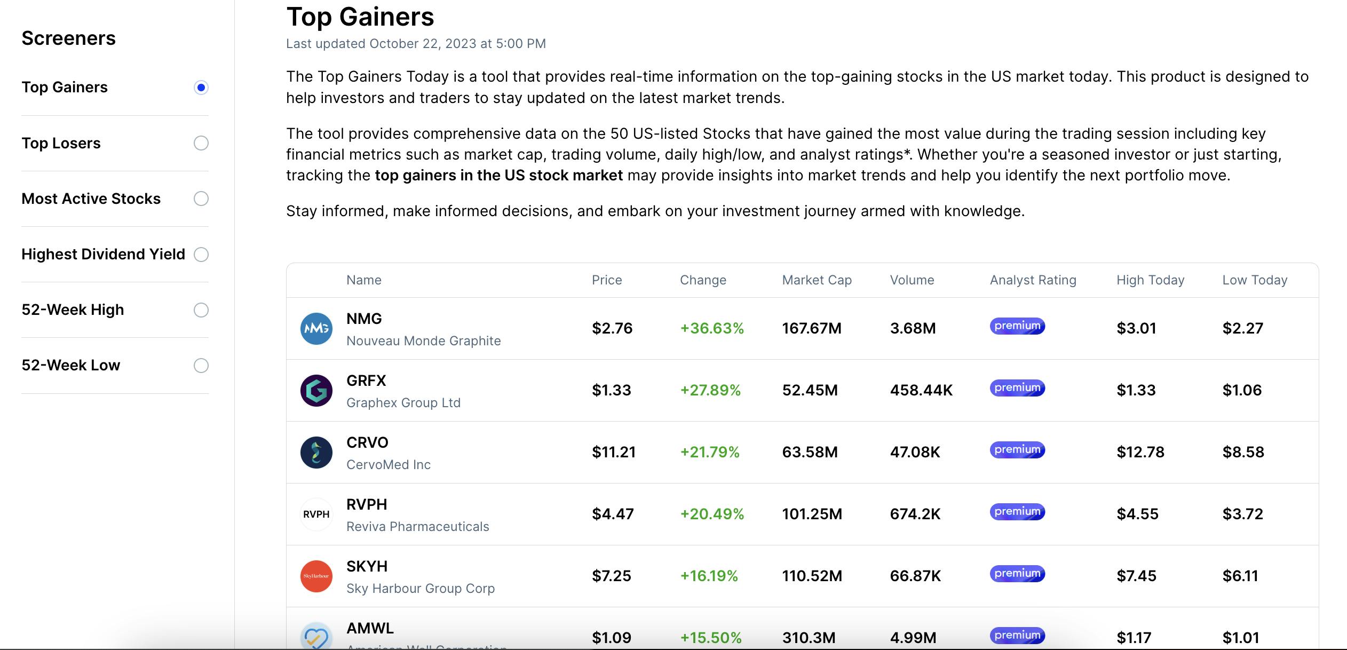The width and height of the screenshot is (1347, 650).
Task: Open the Reviva Pharmaceuticals stock link
Action: coord(417,527)
